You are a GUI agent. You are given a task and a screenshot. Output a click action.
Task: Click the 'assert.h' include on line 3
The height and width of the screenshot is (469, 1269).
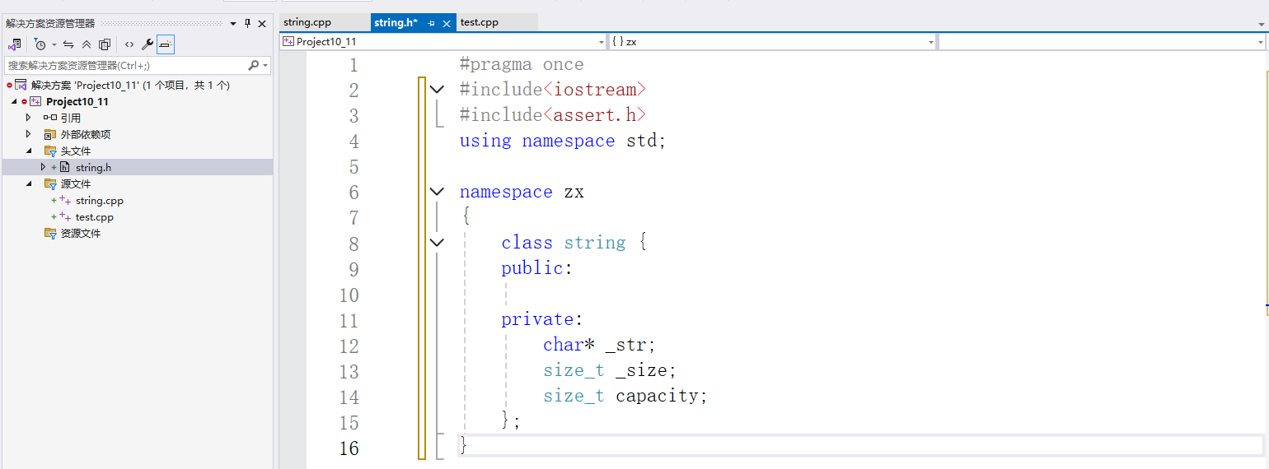coord(594,116)
